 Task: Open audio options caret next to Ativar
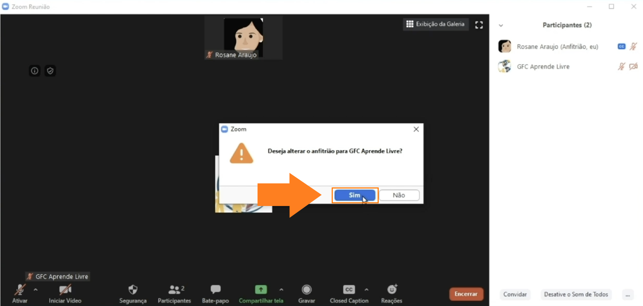pos(36,290)
